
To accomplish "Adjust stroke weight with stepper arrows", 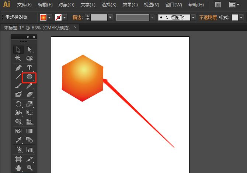I will (x=88, y=17).
